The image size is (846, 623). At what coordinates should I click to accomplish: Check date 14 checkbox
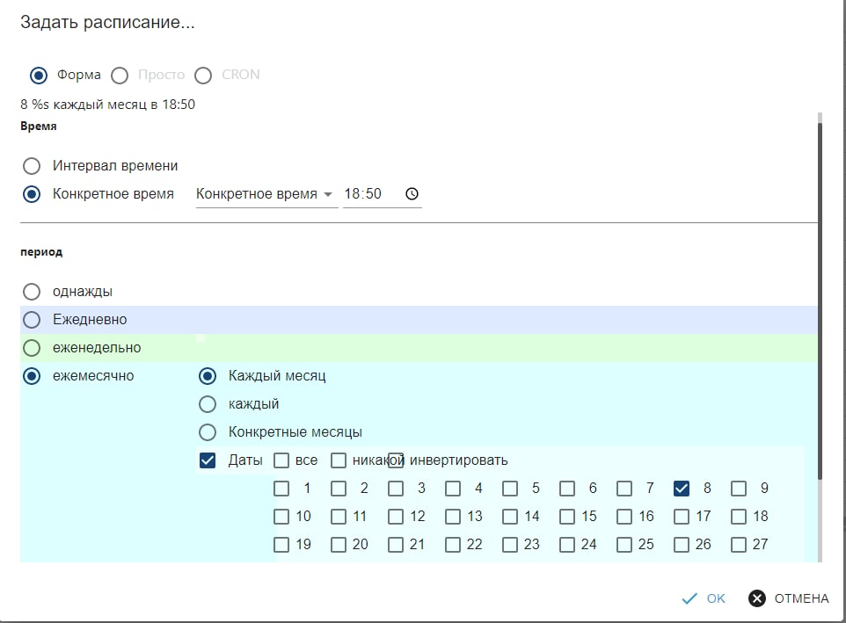click(510, 517)
